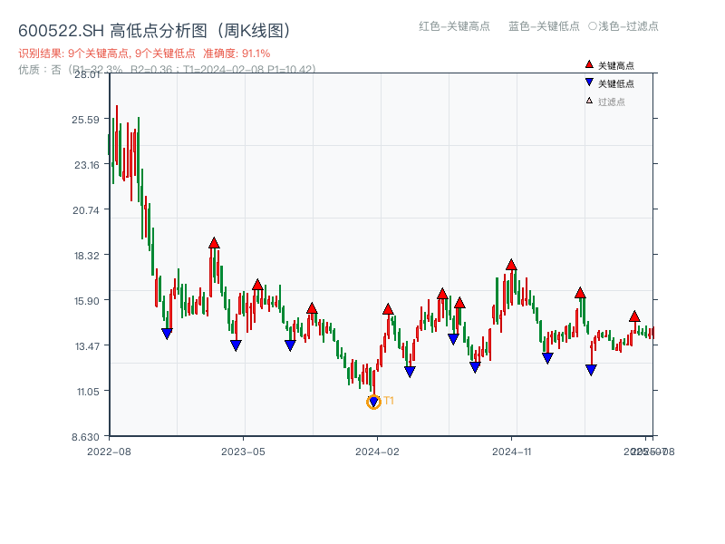
Task: Click the blue low-point marker below the T1 bottom
Action: tap(373, 400)
